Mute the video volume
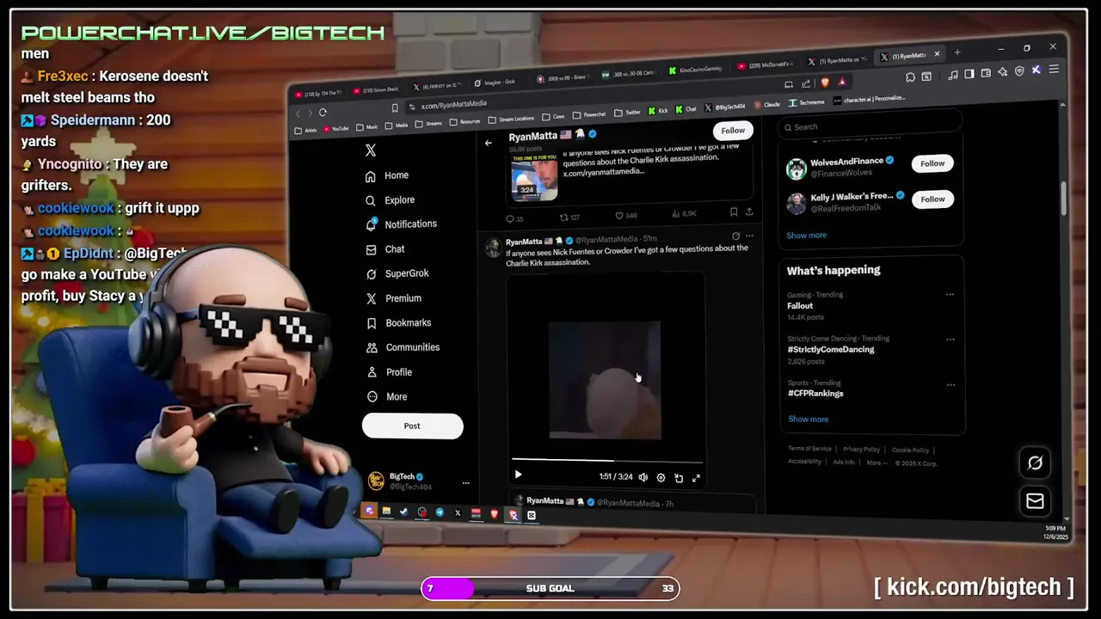 coord(643,477)
